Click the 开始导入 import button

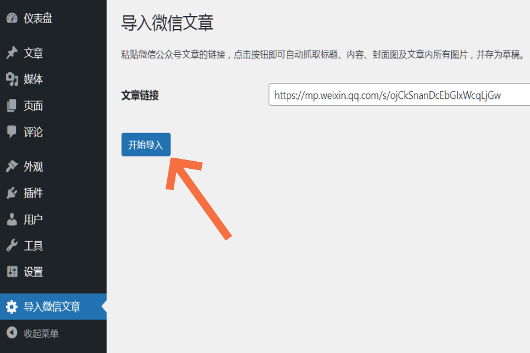pyautogui.click(x=145, y=144)
